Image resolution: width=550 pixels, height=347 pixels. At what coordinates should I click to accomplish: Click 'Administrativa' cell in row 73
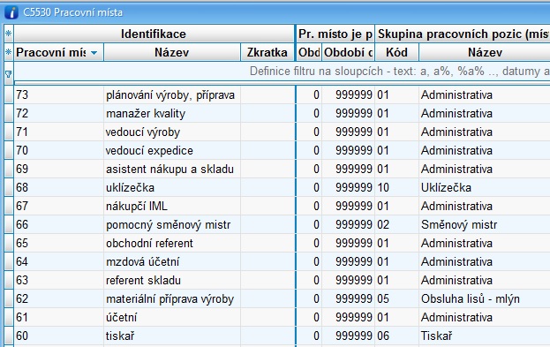click(x=485, y=94)
